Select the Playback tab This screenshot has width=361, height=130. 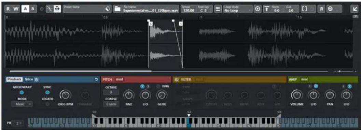(x=14, y=80)
